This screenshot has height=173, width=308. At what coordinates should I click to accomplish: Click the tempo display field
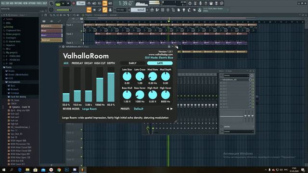(81, 3)
